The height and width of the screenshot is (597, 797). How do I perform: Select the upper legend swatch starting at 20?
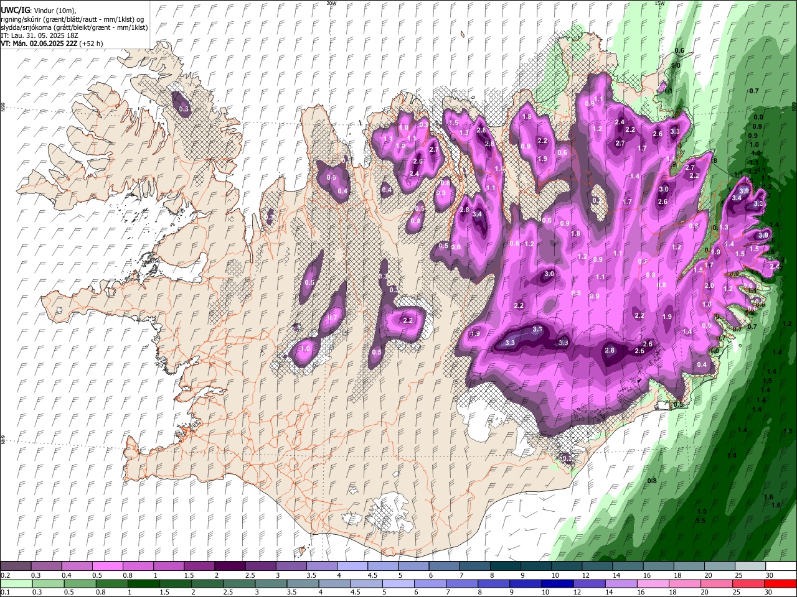pos(720,567)
